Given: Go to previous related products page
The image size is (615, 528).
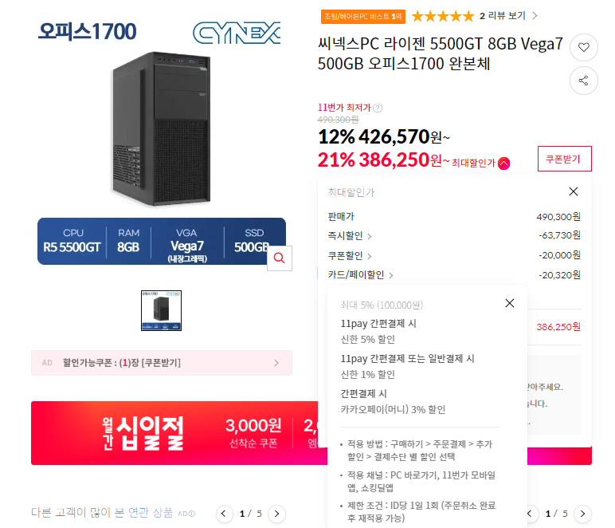Looking at the screenshot, I should (x=225, y=514).
